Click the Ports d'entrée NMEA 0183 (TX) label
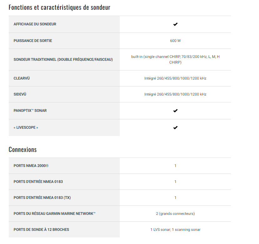 pos(42,198)
